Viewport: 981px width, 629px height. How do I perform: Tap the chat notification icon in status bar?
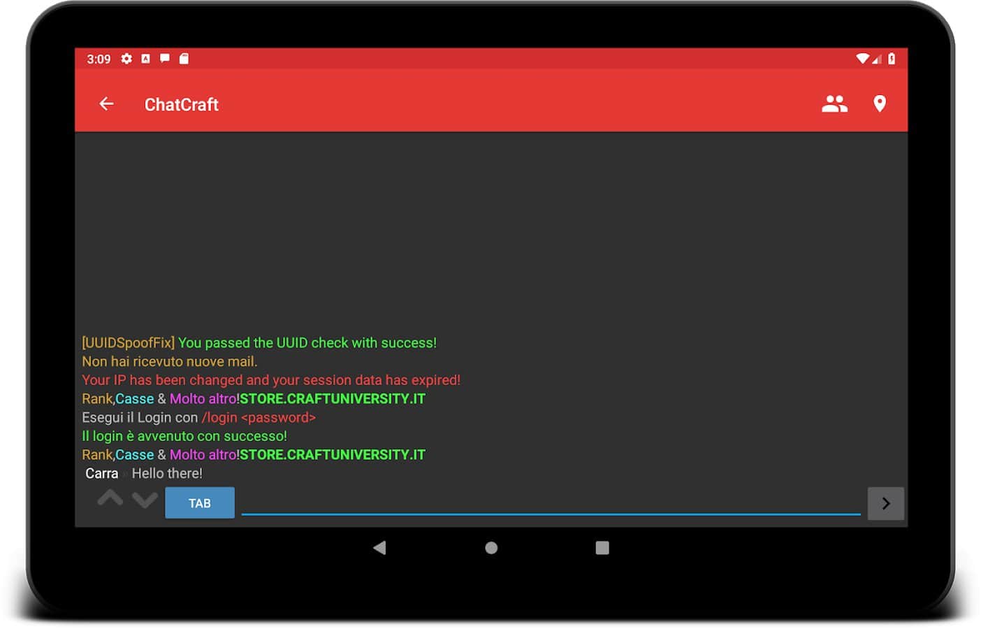pyautogui.click(x=165, y=59)
